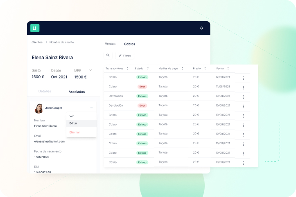Sort by Medios de pago arrows
Image resolution: width=296 pixels, height=197 pixels.
click(x=182, y=68)
